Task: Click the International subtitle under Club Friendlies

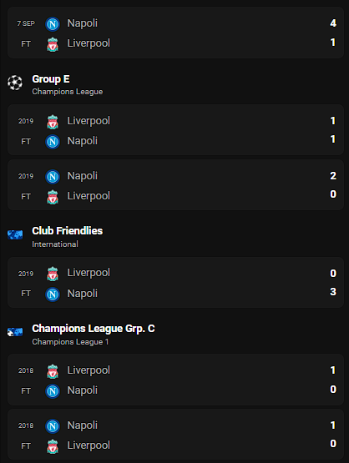Action: (x=55, y=244)
